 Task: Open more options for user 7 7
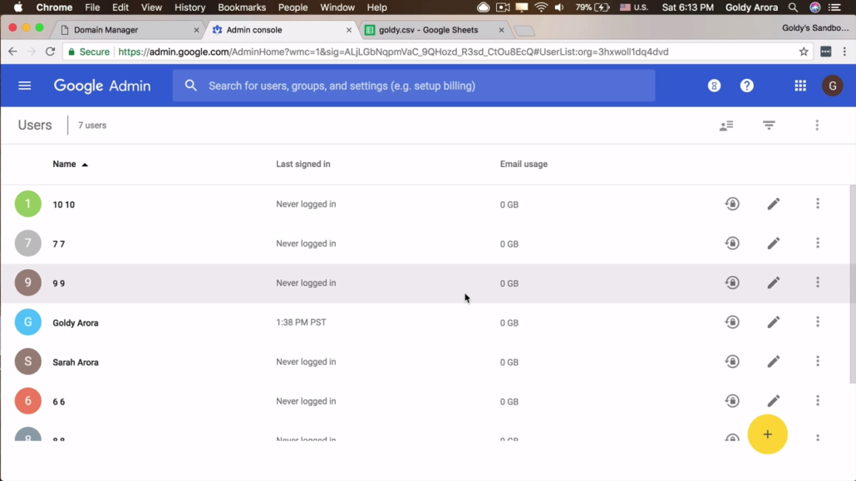817,243
